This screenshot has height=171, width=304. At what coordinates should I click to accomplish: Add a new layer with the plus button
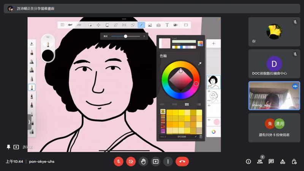click(214, 43)
